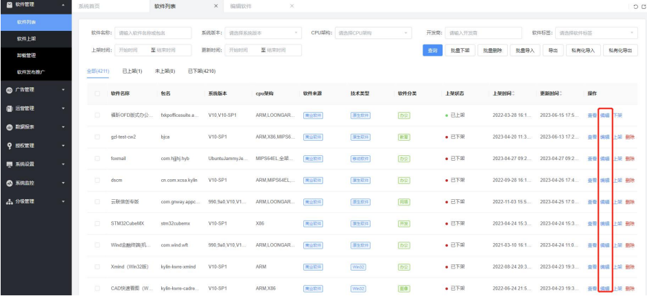This screenshot has width=647, height=296.
Task: Click the 广告管理 sidebar icon
Action: pyautogui.click(x=9, y=89)
